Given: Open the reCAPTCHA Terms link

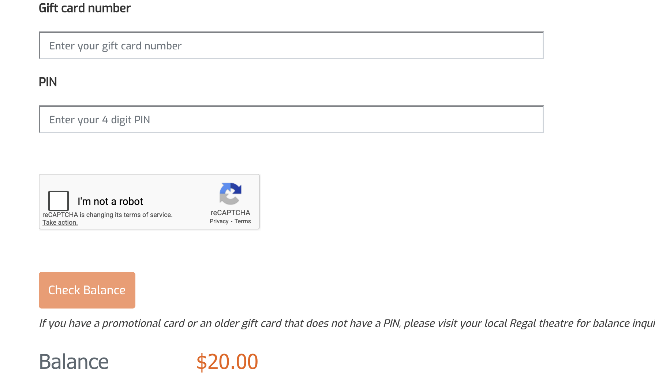Looking at the screenshot, I should click(243, 221).
